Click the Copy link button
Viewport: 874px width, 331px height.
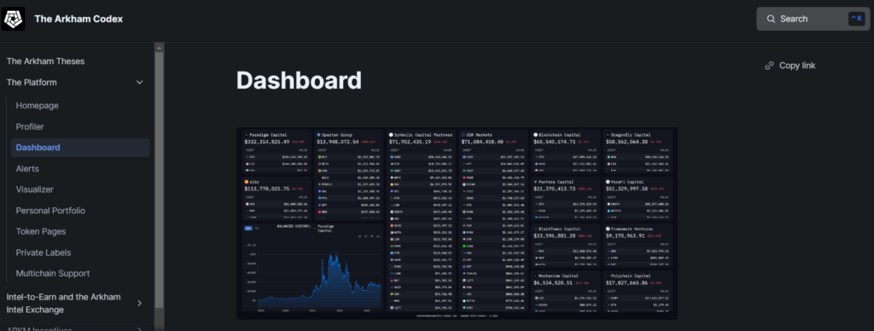pos(790,66)
